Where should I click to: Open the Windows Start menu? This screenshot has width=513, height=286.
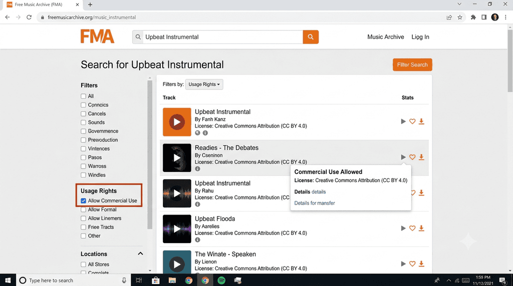pyautogui.click(x=8, y=280)
